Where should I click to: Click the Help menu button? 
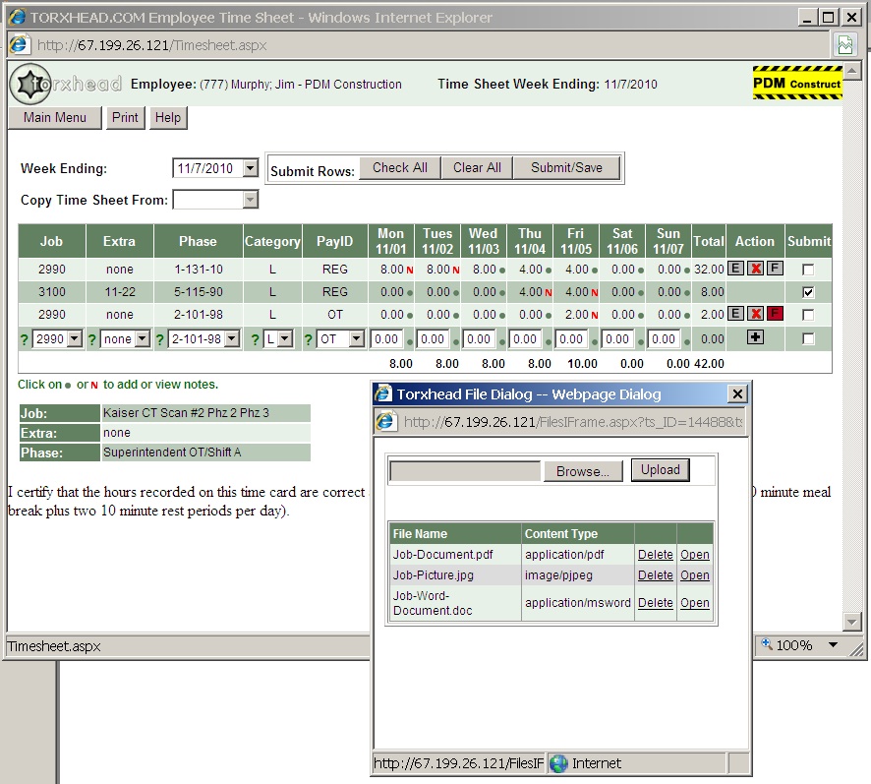pyautogui.click(x=168, y=117)
